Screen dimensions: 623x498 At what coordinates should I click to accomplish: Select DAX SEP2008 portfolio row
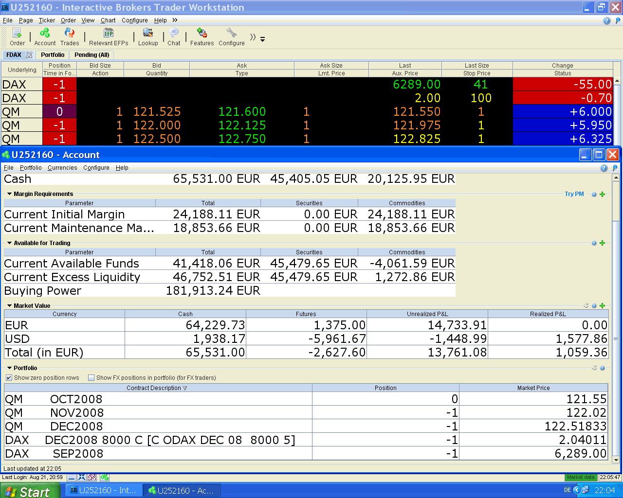(x=306, y=454)
